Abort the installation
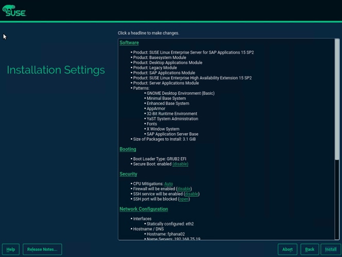The width and height of the screenshot is (342, 257). point(287,249)
